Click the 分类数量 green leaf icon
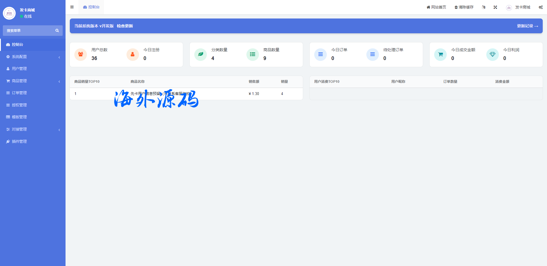Viewport: 547px width, 266px height. (201, 54)
